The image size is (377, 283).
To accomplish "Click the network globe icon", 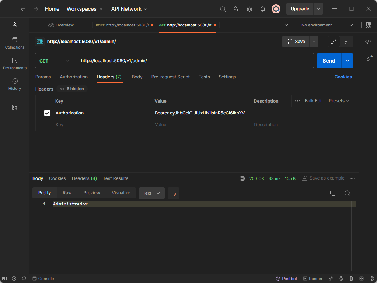I will click(x=242, y=178).
